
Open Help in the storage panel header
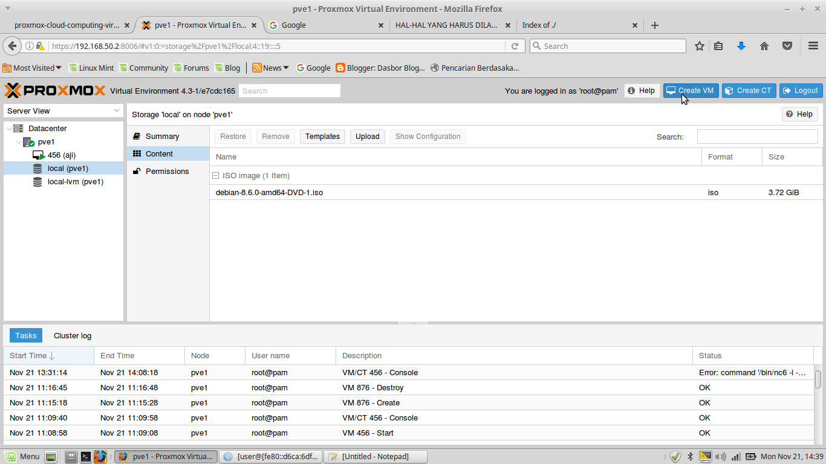click(x=800, y=114)
